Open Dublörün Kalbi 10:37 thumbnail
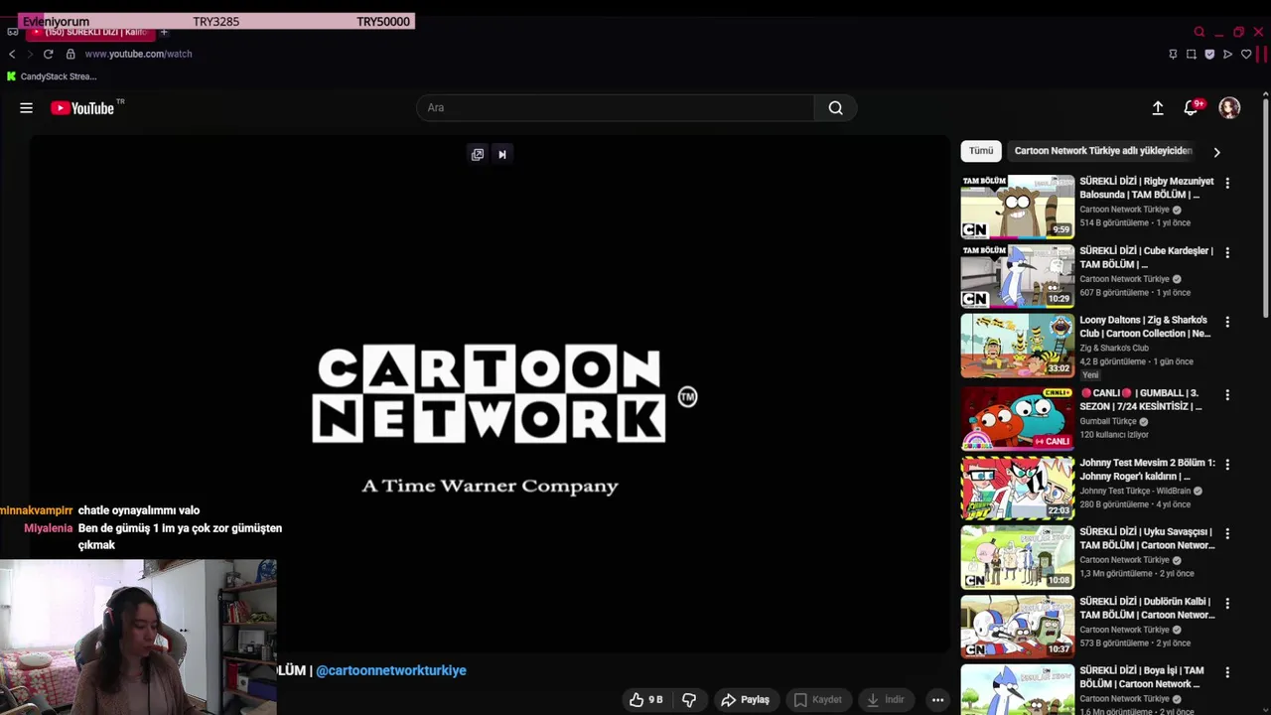 click(1018, 627)
